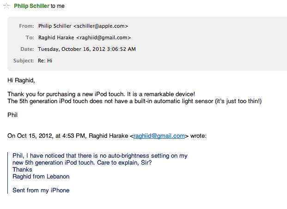Click the quoted auto-brightness question text
287x209 pixels.
point(100,159)
